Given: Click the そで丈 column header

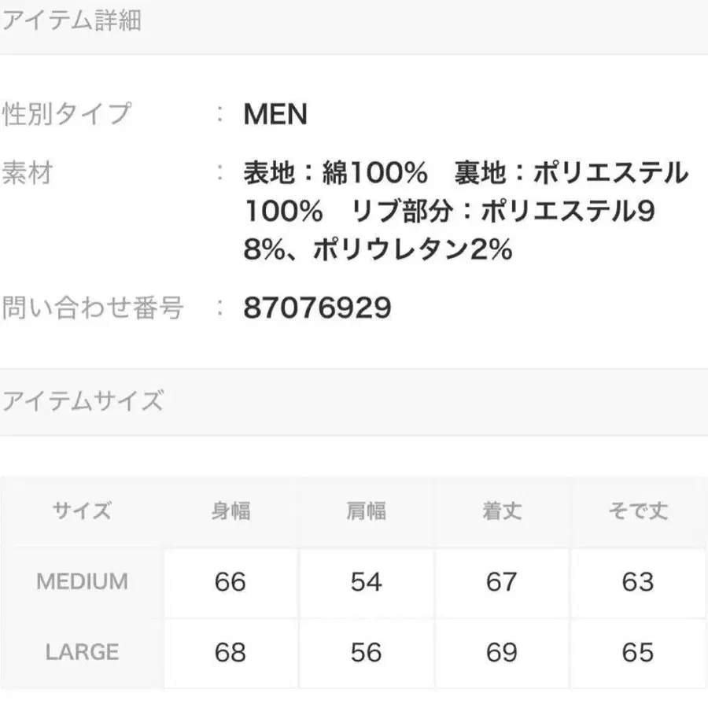Looking at the screenshot, I should [x=638, y=511].
